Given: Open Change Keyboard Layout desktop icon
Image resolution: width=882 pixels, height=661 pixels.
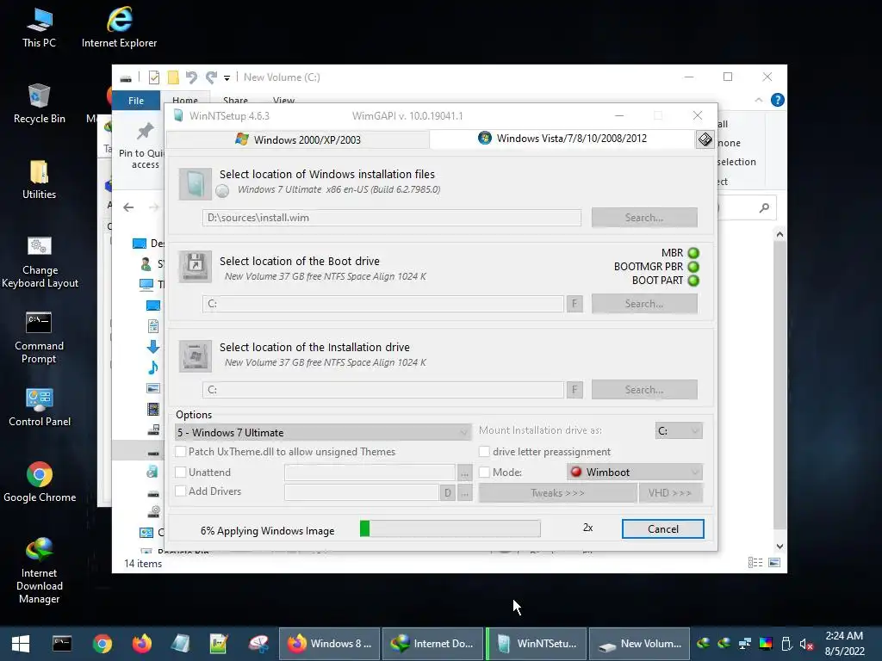Looking at the screenshot, I should (40, 262).
